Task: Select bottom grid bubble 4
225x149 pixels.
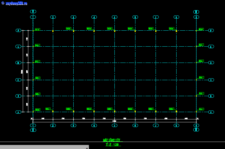Action: coord(94,125)
